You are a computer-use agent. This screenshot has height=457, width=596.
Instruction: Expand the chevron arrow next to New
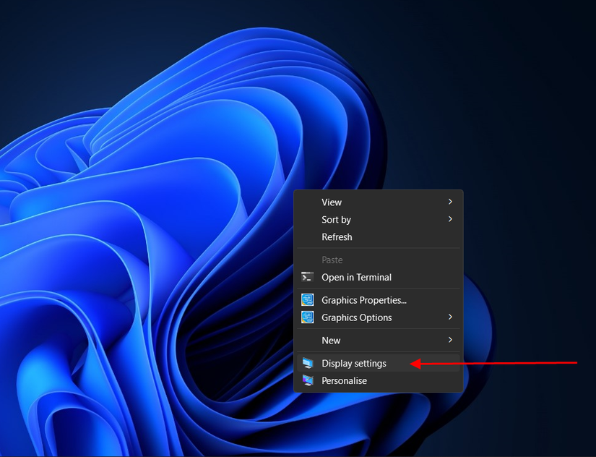click(450, 340)
